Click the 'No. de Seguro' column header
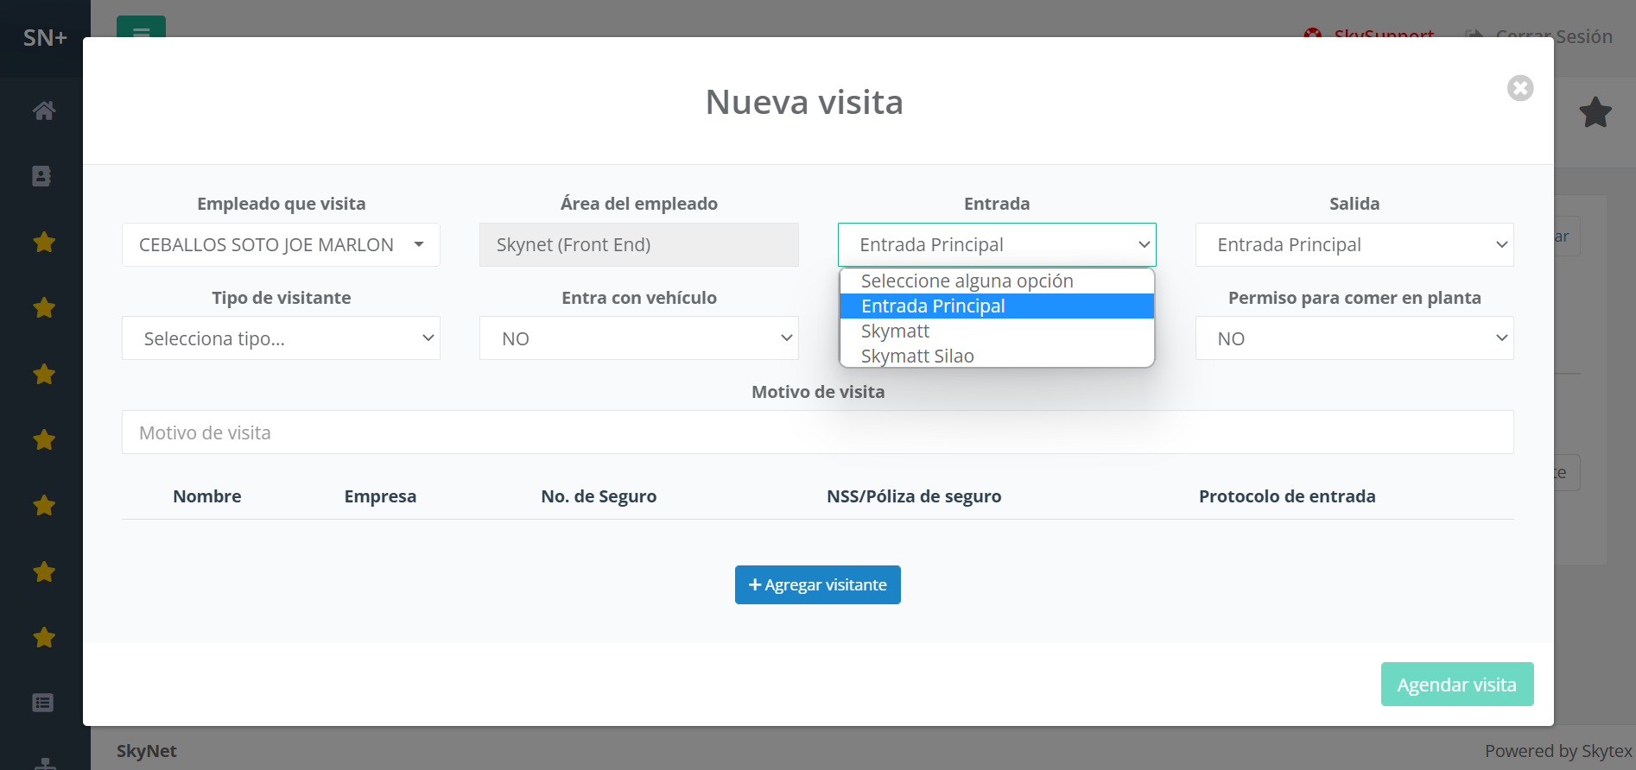The image size is (1636, 770). click(599, 496)
